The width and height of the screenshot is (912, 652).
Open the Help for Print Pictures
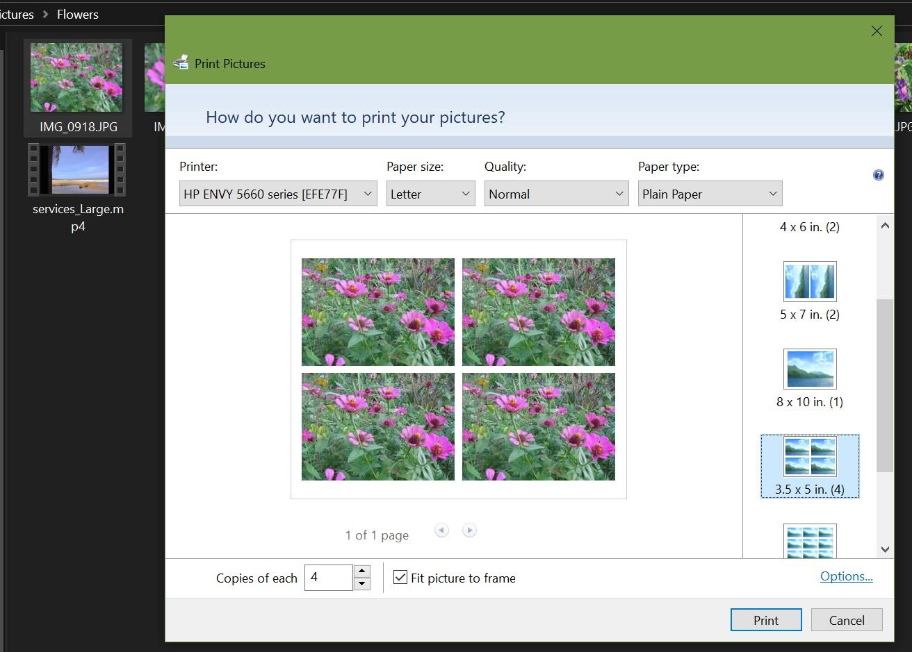[879, 175]
